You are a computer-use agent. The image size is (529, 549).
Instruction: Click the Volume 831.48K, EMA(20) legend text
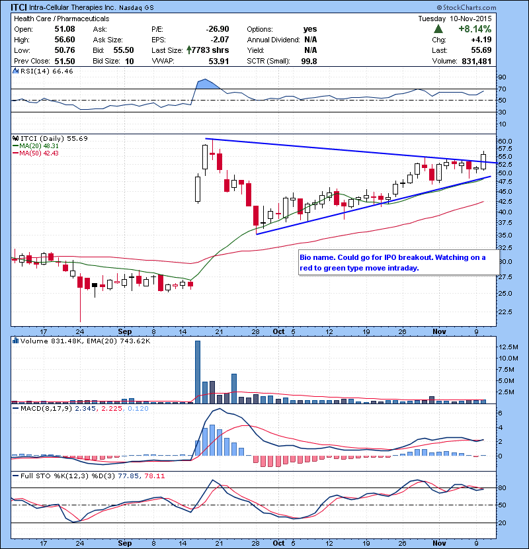pyautogui.click(x=85, y=341)
